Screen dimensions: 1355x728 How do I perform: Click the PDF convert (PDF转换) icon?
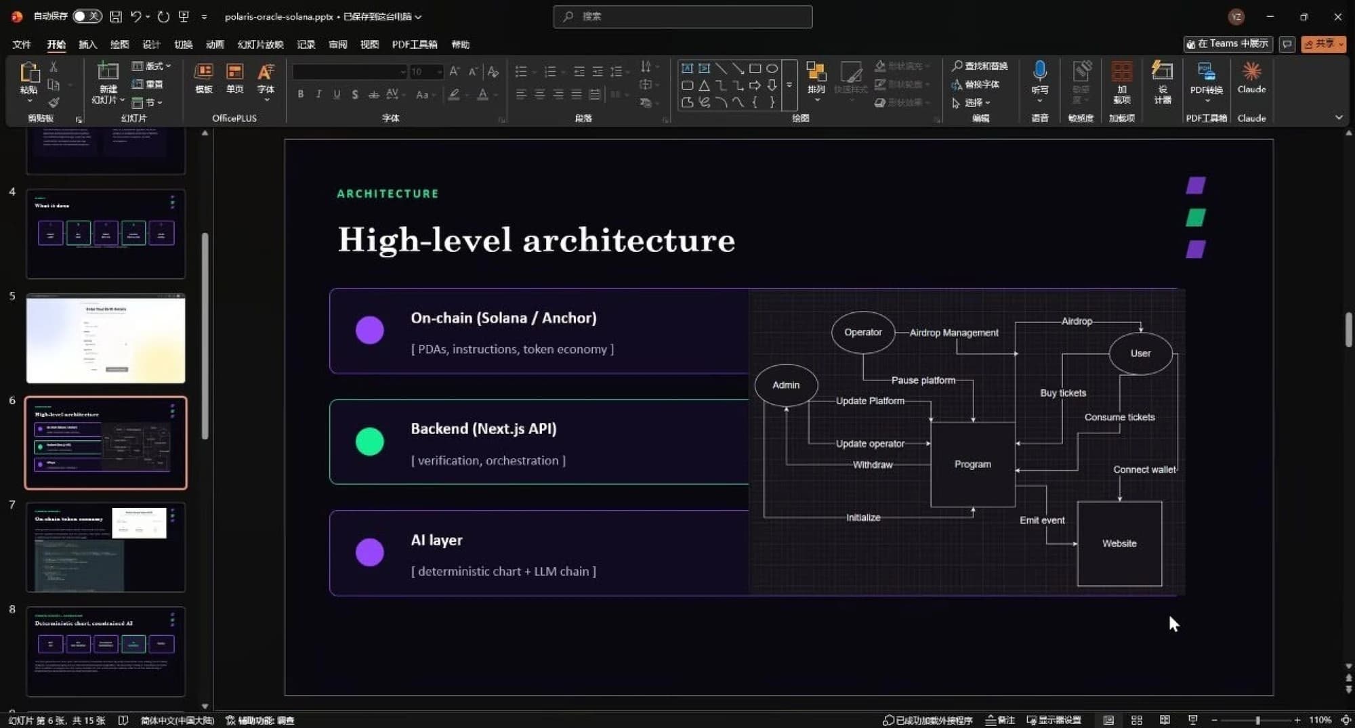1206,72
